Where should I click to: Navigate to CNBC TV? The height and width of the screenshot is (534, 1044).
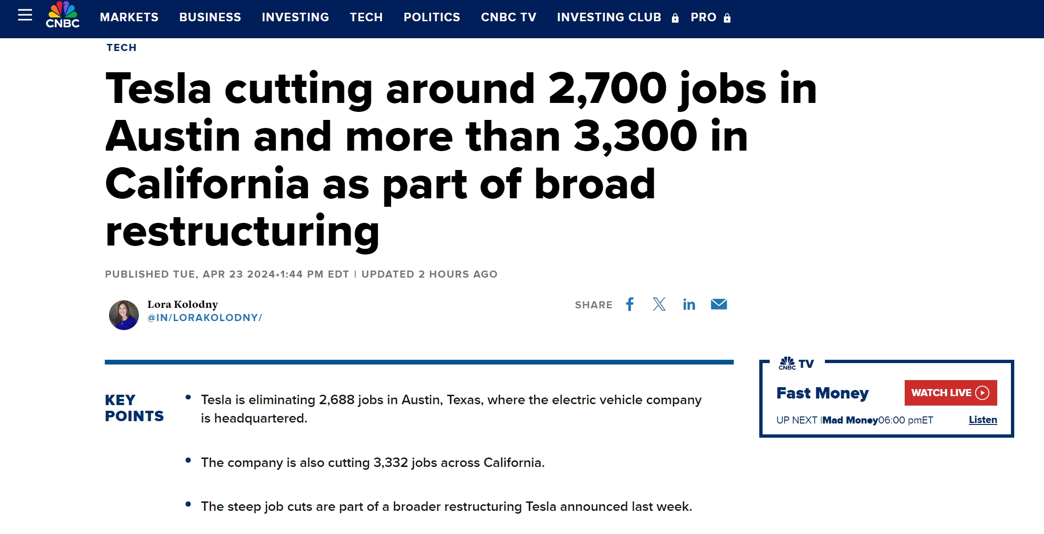click(509, 17)
